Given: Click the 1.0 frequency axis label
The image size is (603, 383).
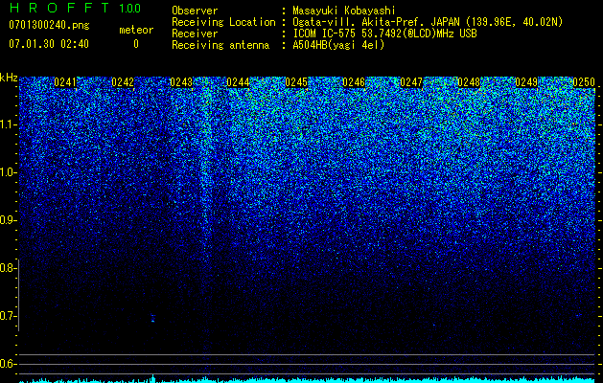Looking at the screenshot, I should point(7,172).
